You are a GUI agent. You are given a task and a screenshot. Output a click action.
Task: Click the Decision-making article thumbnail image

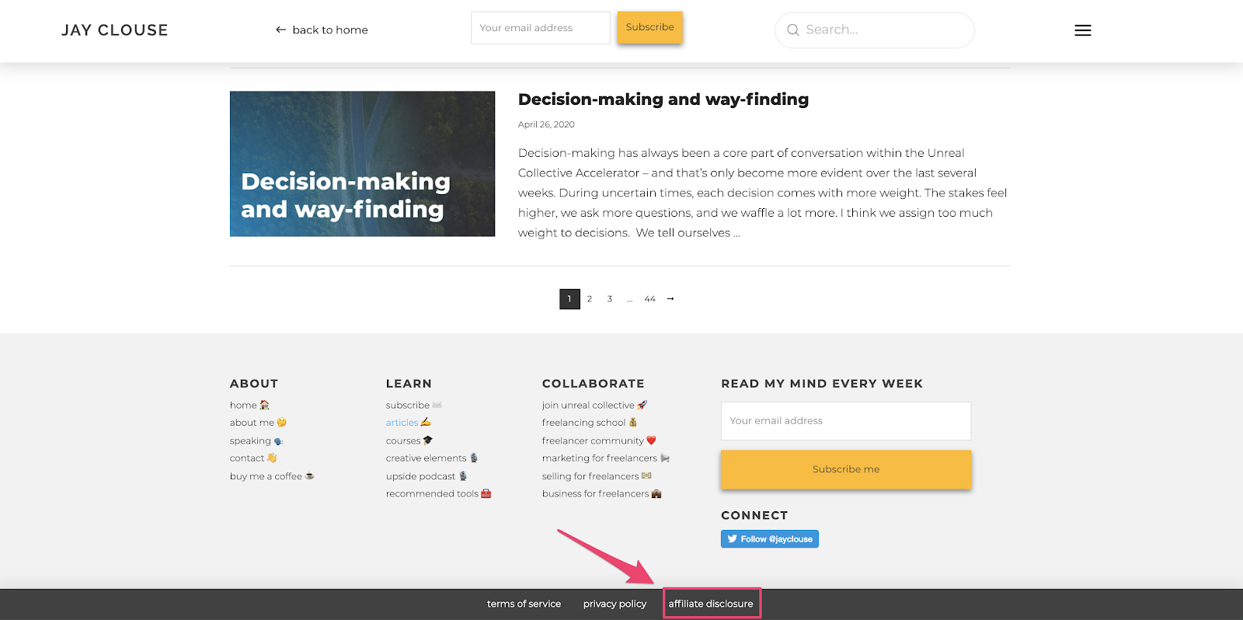(362, 164)
